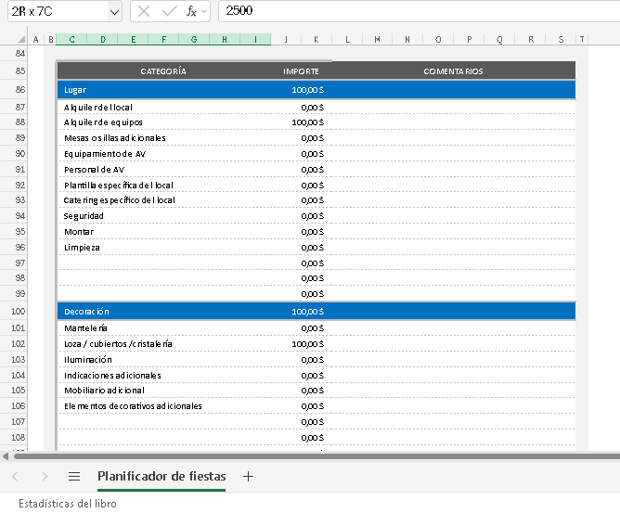Expand the chevron next to fx
Screen dimensions: 620x513
tap(204, 11)
